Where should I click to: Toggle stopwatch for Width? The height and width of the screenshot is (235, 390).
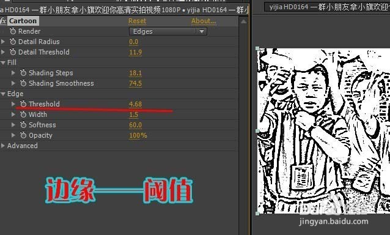coord(23,114)
